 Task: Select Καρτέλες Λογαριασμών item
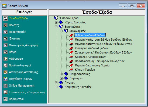tap(90, 57)
